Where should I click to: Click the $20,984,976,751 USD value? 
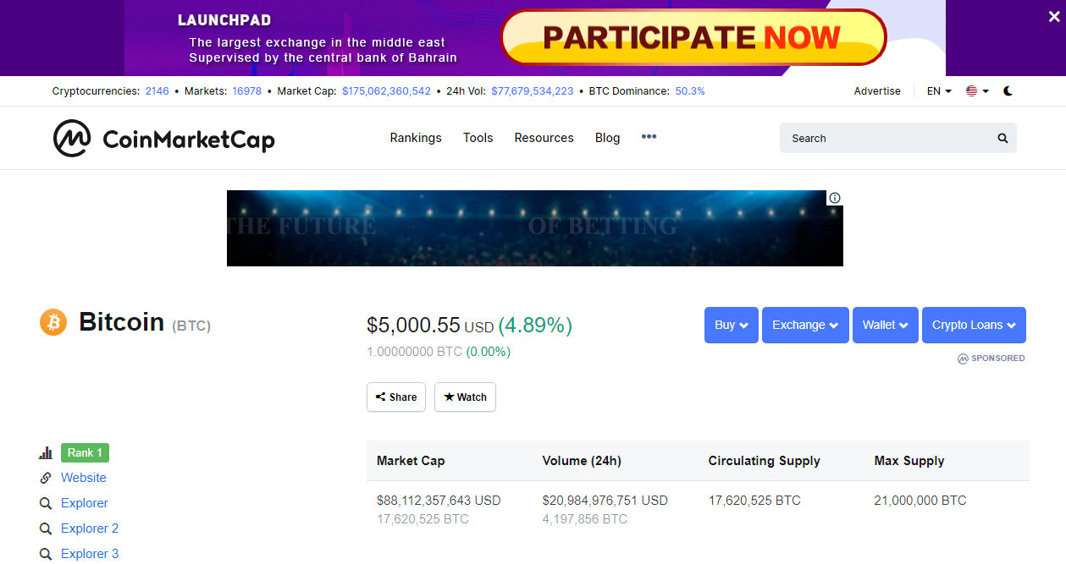point(605,501)
